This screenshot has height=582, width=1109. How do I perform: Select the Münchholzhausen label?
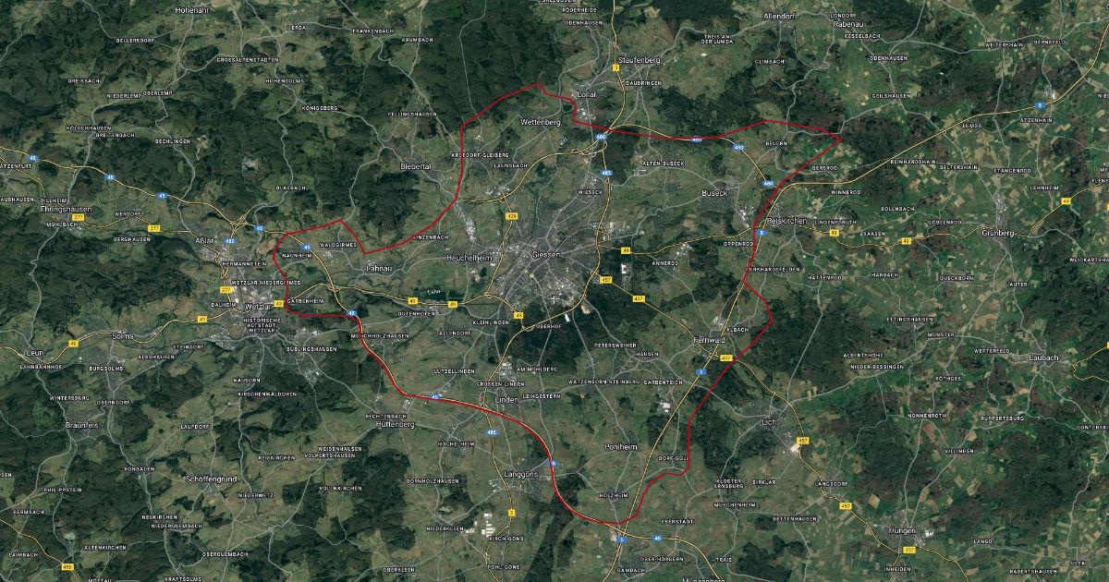[x=381, y=335]
